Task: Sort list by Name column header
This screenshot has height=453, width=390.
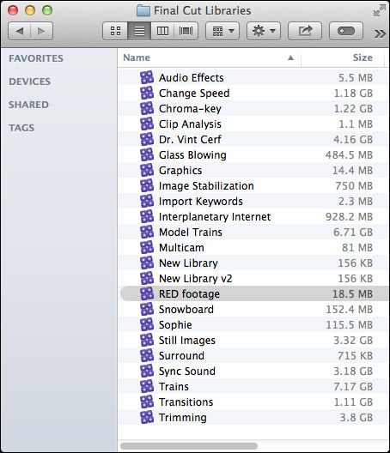Action: pos(137,57)
